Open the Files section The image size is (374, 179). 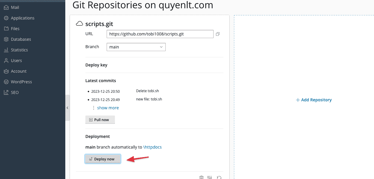pyautogui.click(x=15, y=29)
